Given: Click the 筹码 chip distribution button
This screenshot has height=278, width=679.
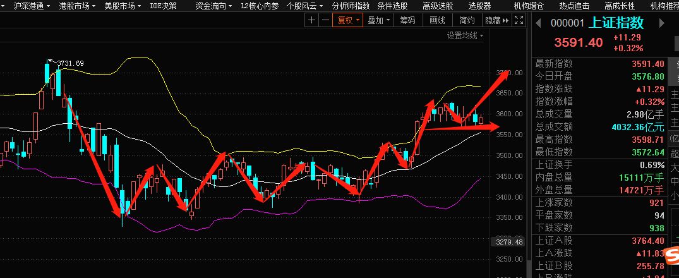Looking at the screenshot, I should click(x=407, y=20).
